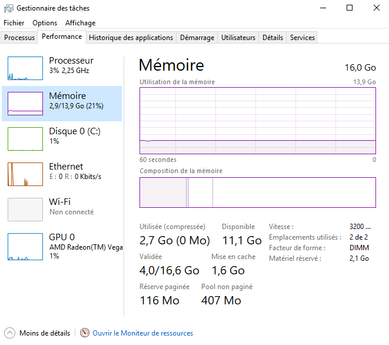Screen dimensions: 389x345
Task: Open the Wi-Fi performance panel
Action: [x=25, y=210]
